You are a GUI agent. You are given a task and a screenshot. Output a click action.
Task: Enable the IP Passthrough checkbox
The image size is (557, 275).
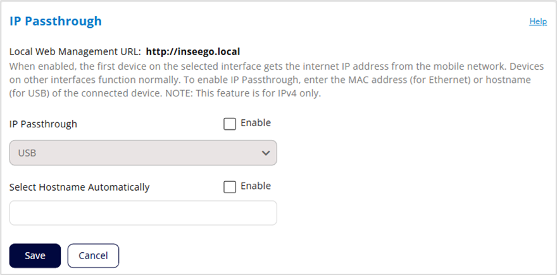tap(230, 124)
